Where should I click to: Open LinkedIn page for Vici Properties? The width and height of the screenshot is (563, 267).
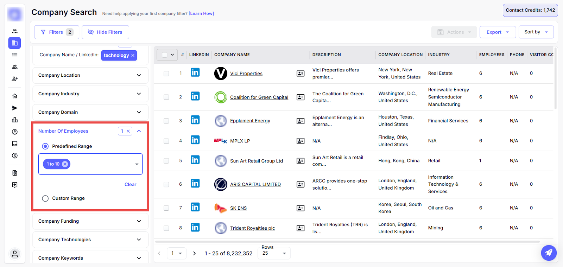195,73
